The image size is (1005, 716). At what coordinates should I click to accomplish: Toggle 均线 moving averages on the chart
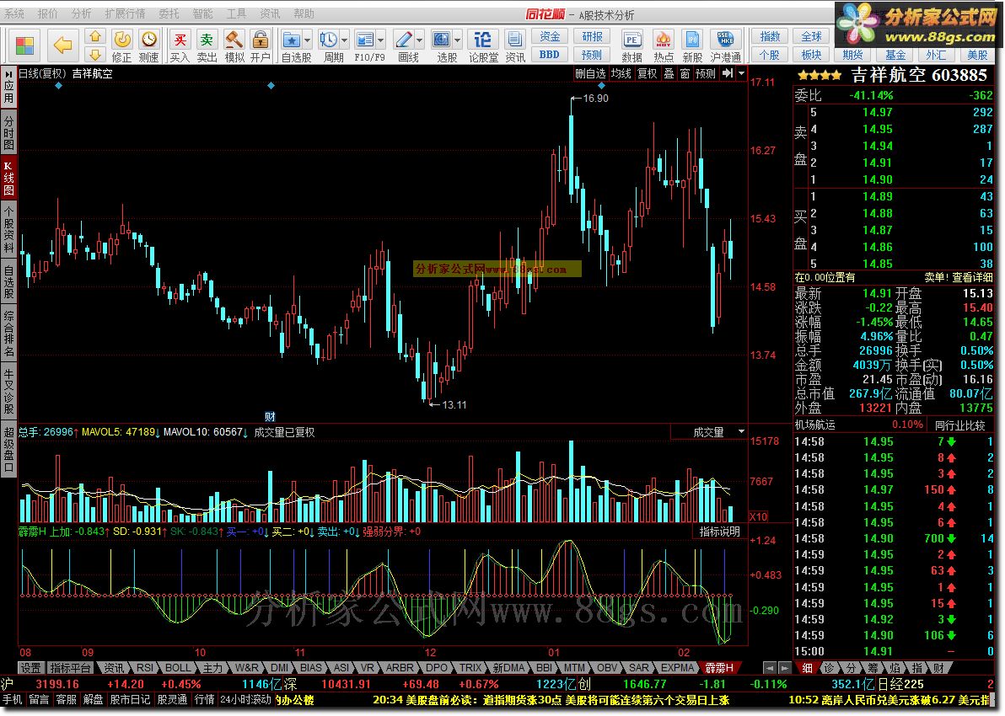click(x=621, y=73)
